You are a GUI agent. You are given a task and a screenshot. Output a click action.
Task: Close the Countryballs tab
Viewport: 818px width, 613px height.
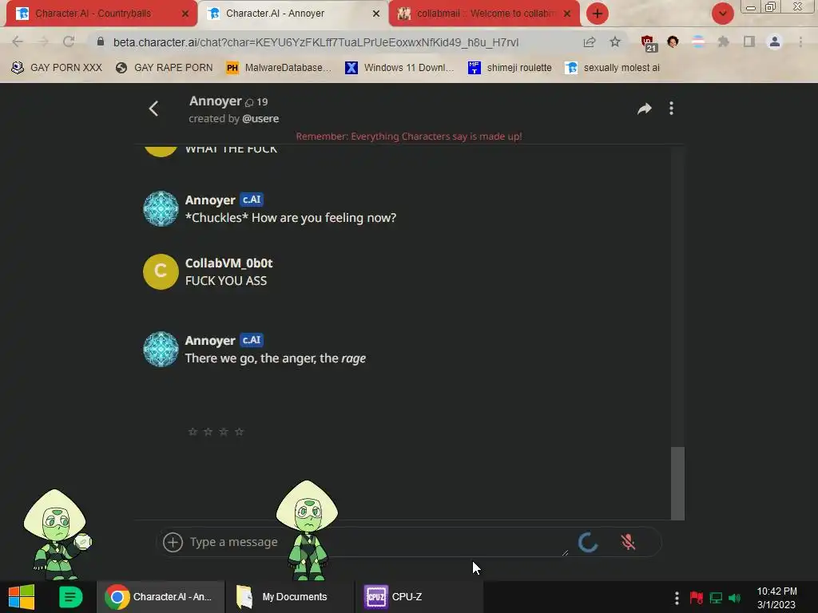tap(185, 14)
